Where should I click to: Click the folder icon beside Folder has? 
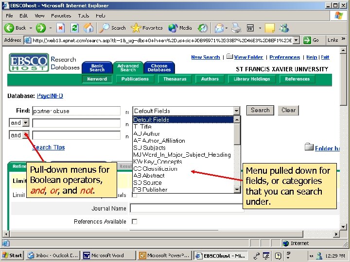pyautogui.click(x=309, y=147)
